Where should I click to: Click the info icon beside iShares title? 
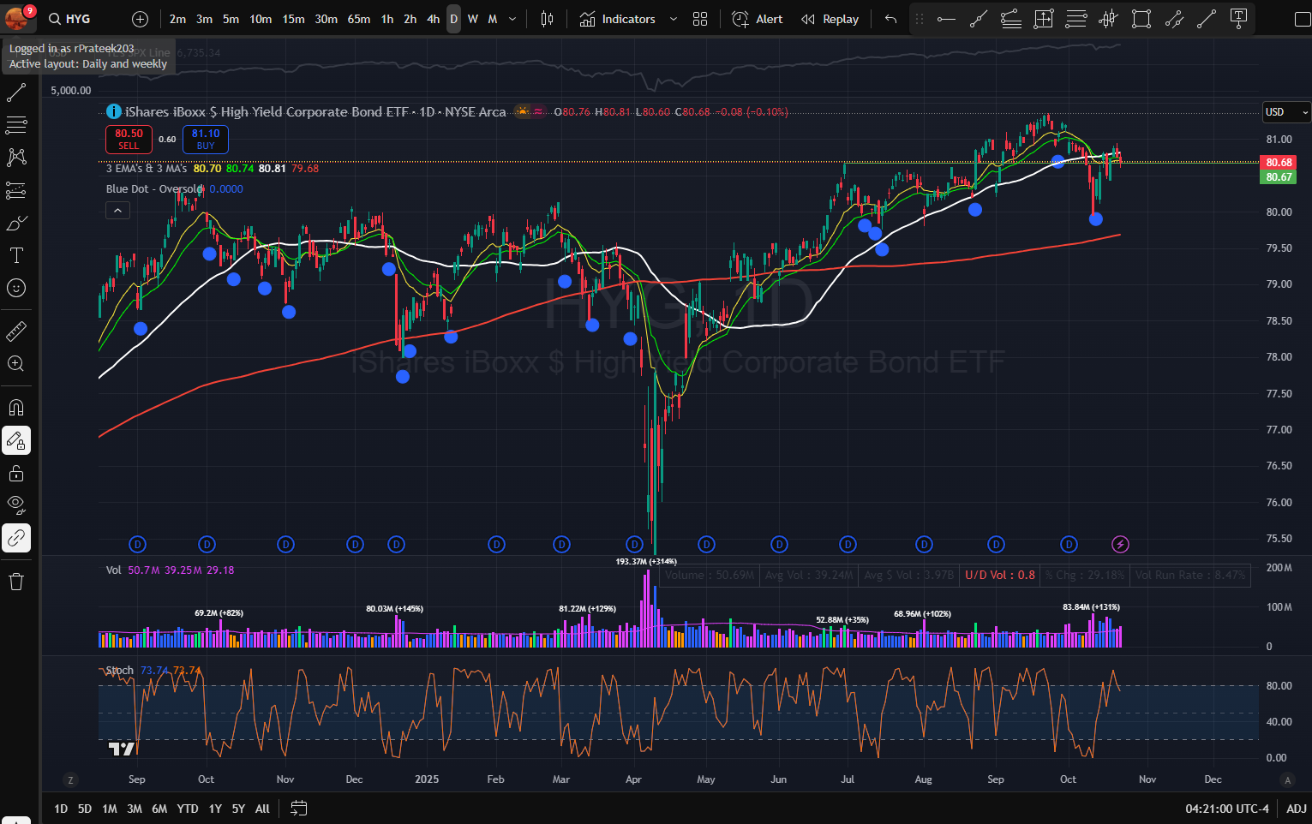[x=113, y=111]
